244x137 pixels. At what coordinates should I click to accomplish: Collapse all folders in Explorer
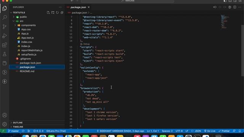62,13
